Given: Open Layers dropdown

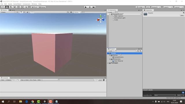Looking at the screenshot, I should click(168, 7).
